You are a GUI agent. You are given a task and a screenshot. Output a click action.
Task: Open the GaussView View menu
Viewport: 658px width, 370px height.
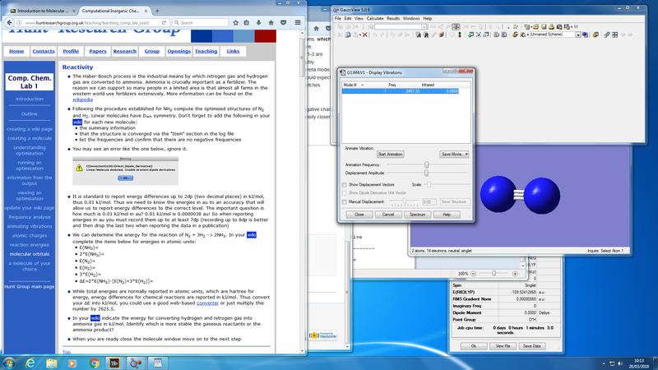359,18
